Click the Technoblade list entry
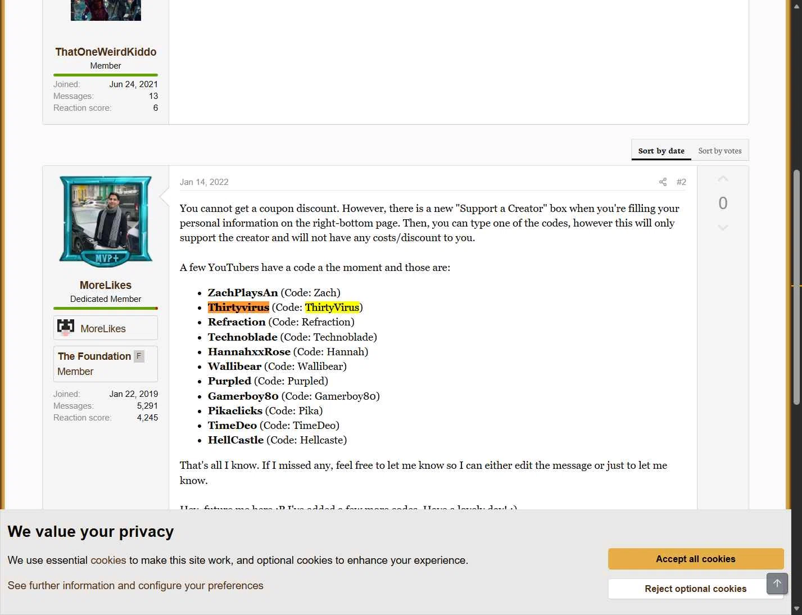Viewport: 802px width, 615px height. click(x=292, y=337)
